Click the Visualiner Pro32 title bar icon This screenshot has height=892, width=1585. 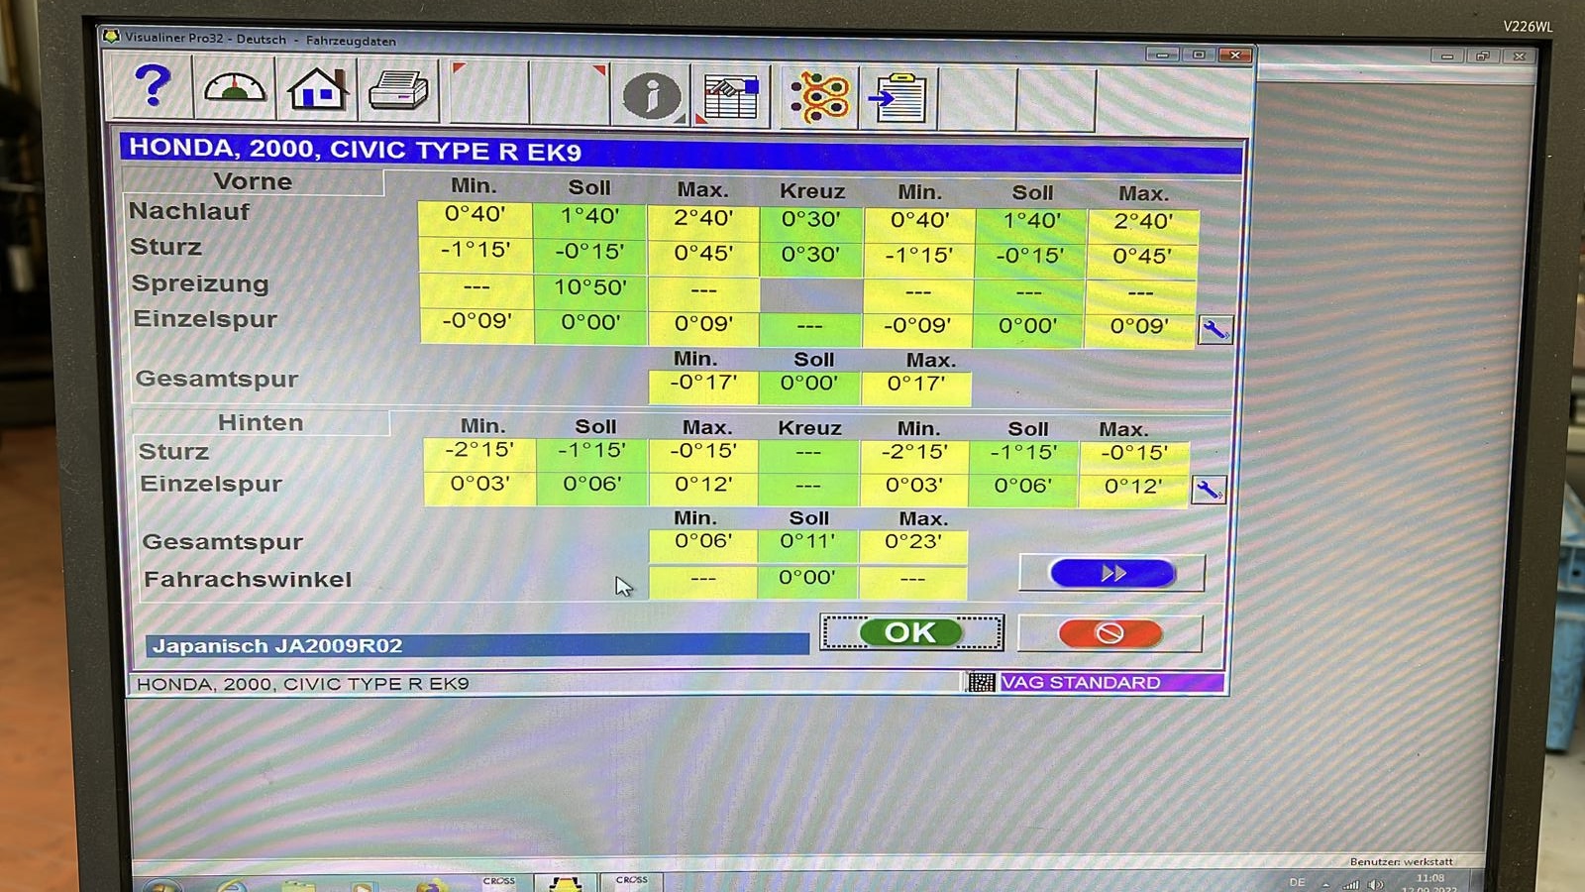click(x=112, y=37)
